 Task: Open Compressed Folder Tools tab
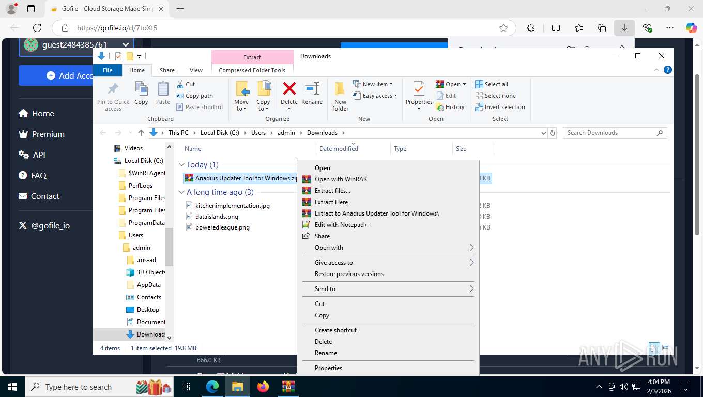[x=252, y=70]
